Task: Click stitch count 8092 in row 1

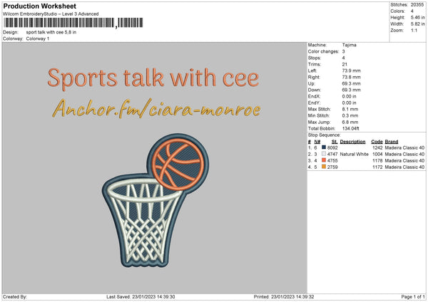Action: (332, 147)
